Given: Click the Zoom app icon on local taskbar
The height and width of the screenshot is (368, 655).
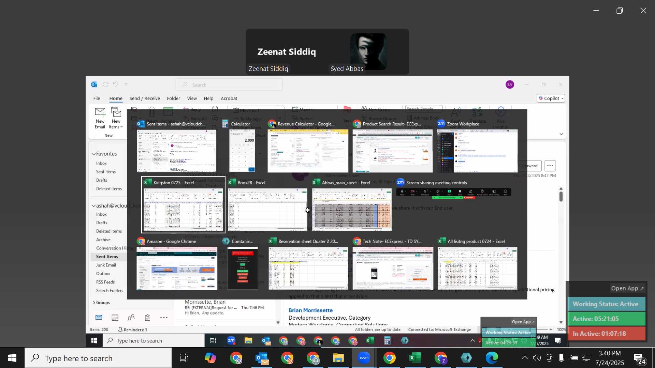Looking at the screenshot, I should [364, 358].
